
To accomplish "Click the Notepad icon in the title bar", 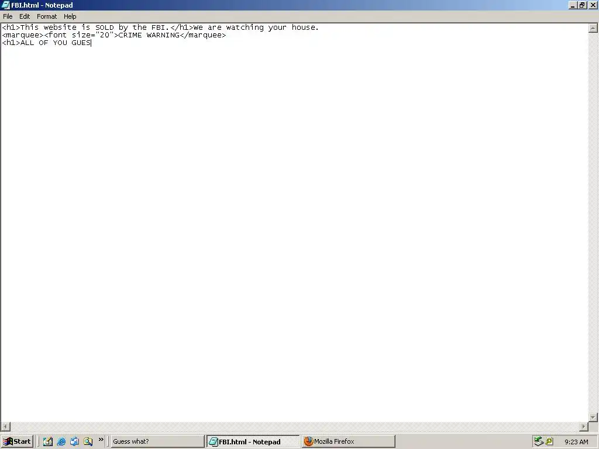I will coord(5,5).
